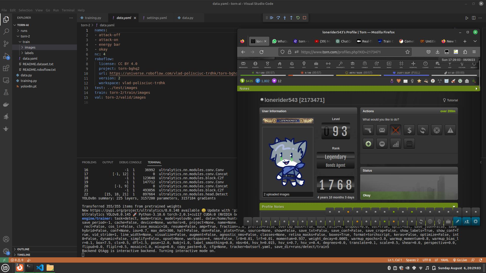Viewport: 486px width, 273px height.
Task: Click the View Bazaar shop action
Action: (409, 144)
